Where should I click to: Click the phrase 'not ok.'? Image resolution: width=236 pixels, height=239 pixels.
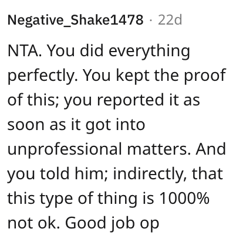(x=33, y=223)
